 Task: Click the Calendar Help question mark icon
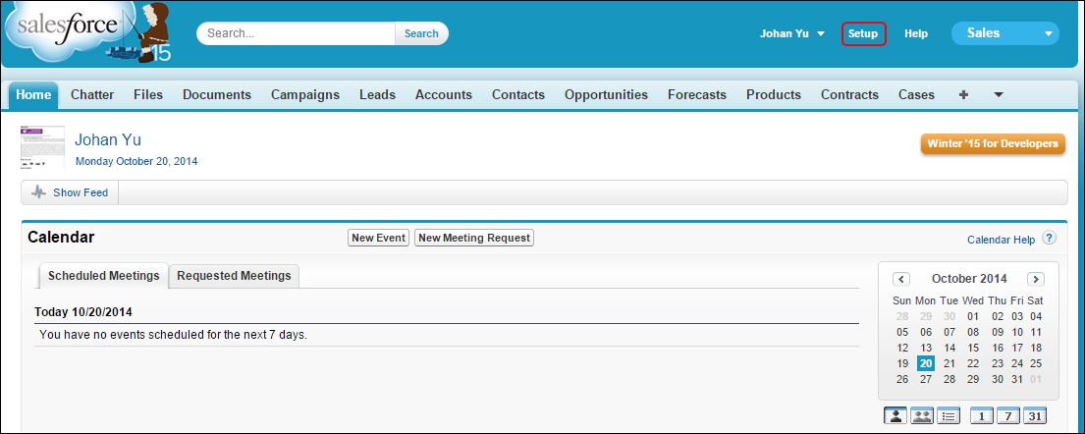click(x=1049, y=239)
